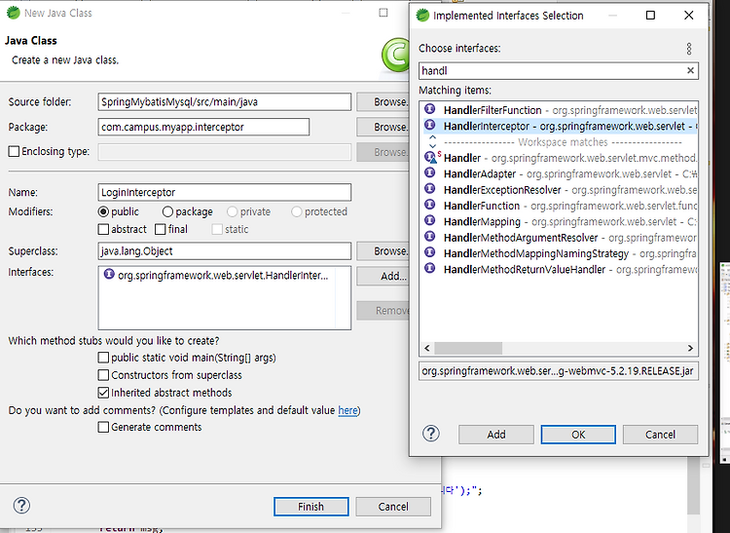This screenshot has width=730, height=533.
Task: Click the HandlerMapping interface icon
Action: coord(429,220)
